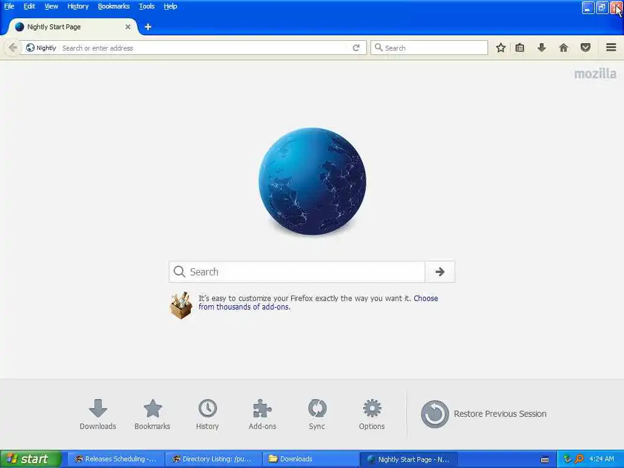
Task: Restore down the browser window
Action: (x=602, y=7)
